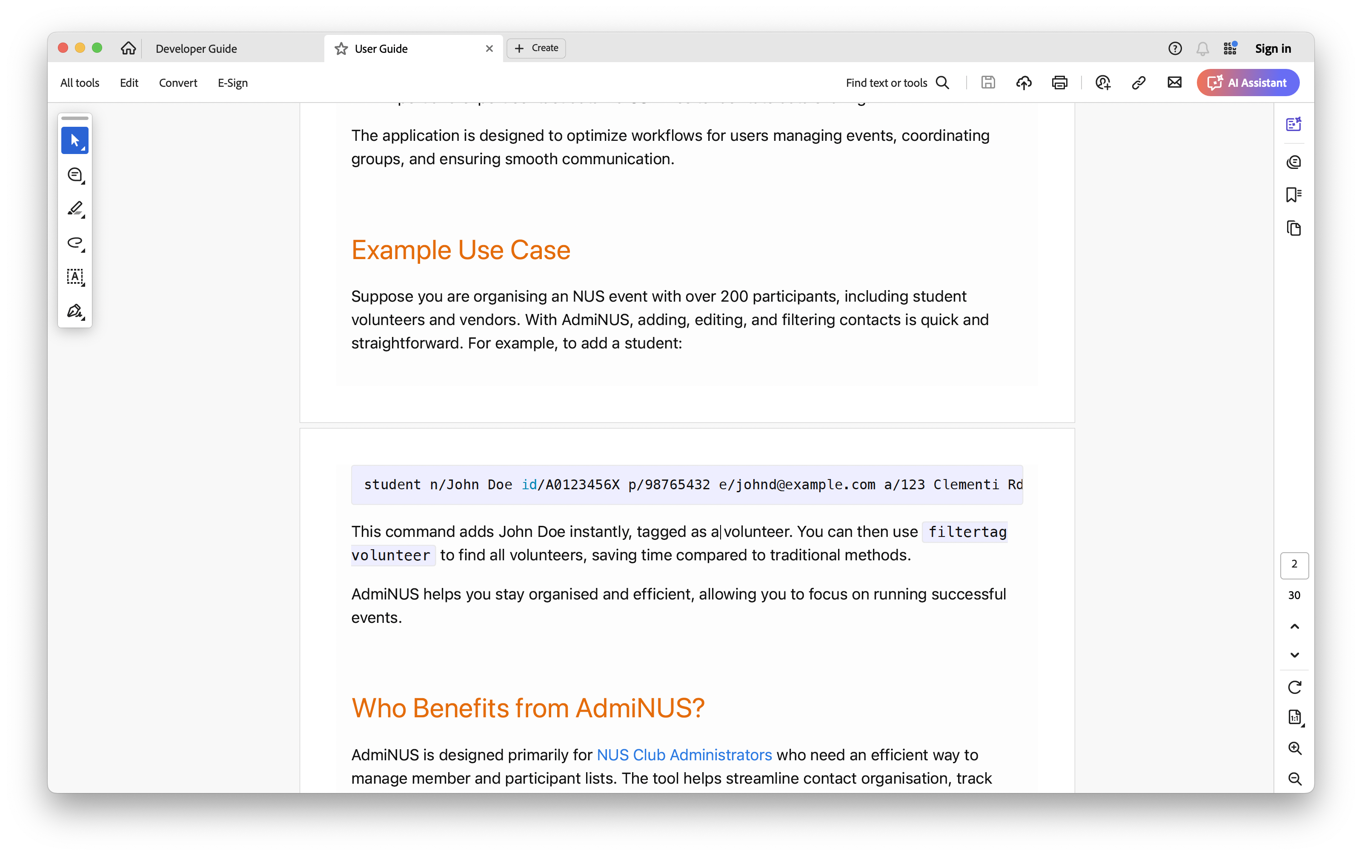1362x856 pixels.
Task: Click the AI Assistant button
Action: pos(1247,83)
